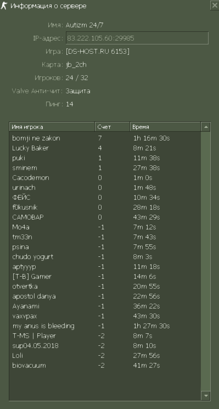Select player sup04.05.2018 row
Screen dimensions: 219x409
105,346
